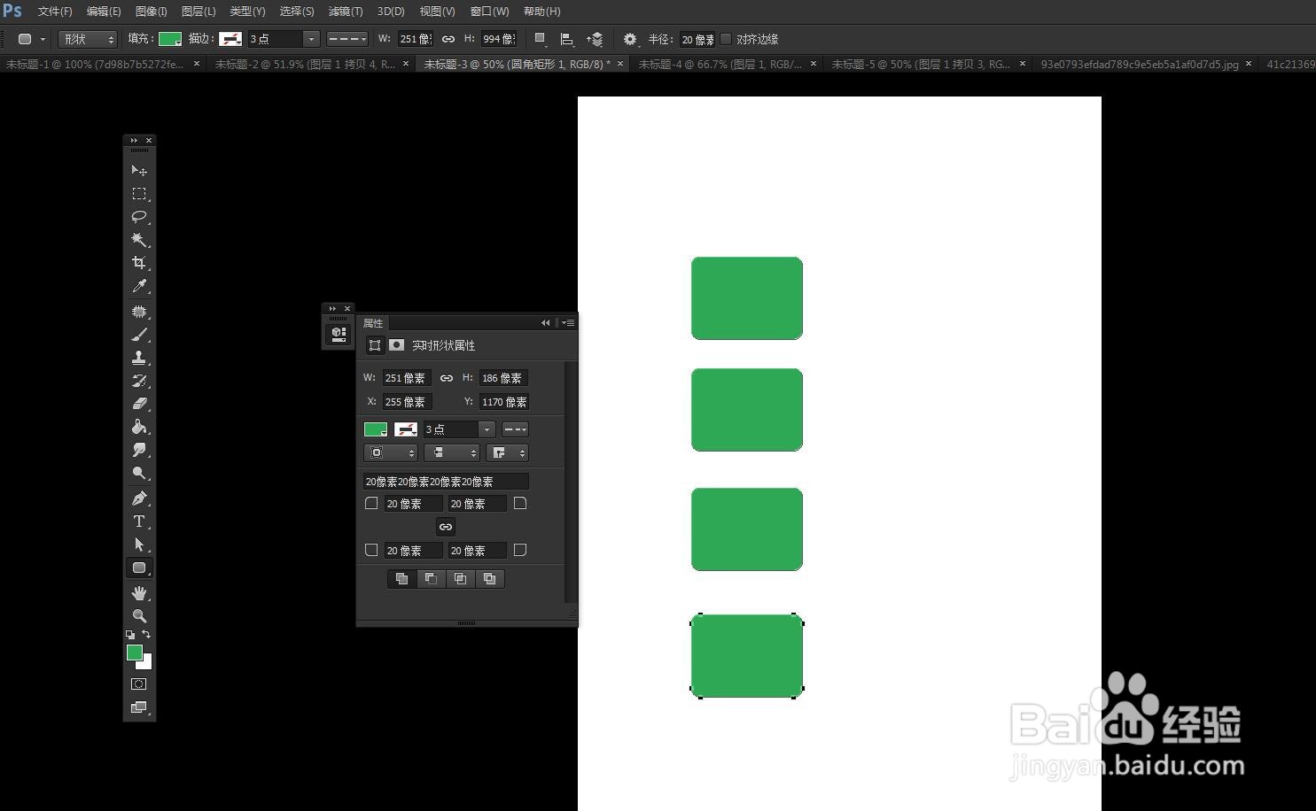Select the Eraser tool
The height and width of the screenshot is (811, 1316).
pos(139,404)
